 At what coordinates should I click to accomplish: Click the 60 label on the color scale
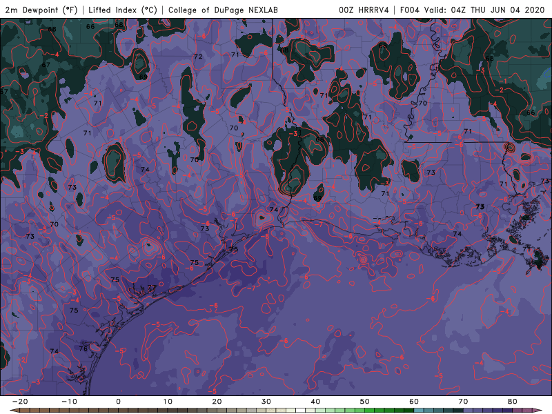point(414,402)
